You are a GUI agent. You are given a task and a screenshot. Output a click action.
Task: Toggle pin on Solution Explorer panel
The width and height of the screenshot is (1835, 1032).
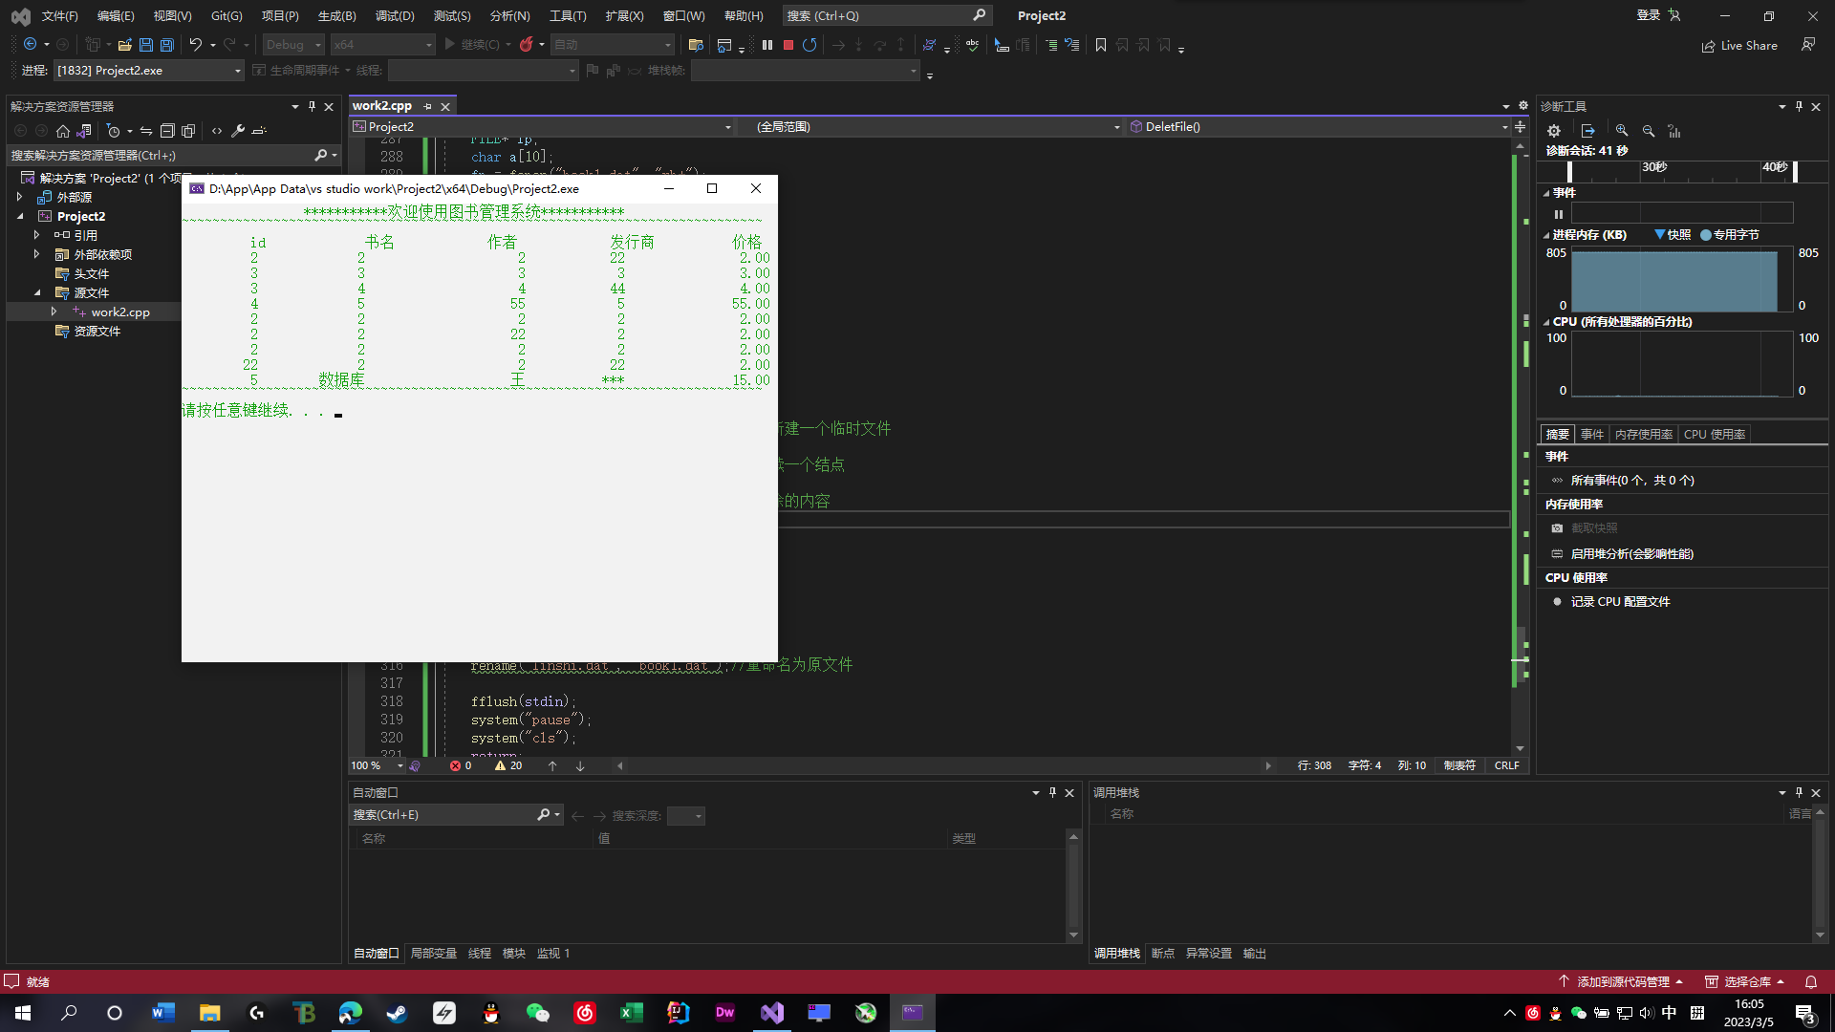pyautogui.click(x=312, y=106)
